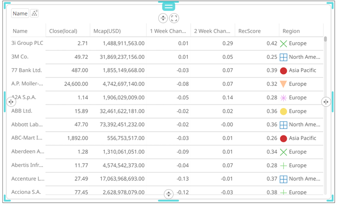
Task: Click the Region column header
Action: point(291,31)
